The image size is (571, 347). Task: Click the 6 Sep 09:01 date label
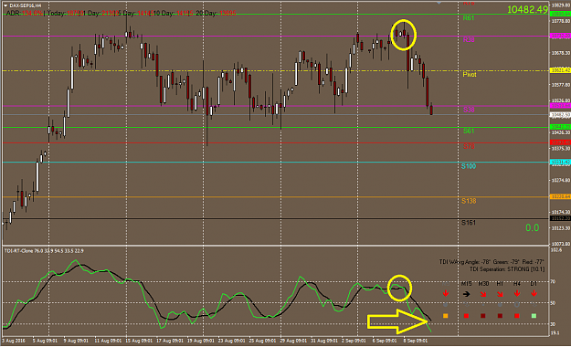click(x=385, y=341)
